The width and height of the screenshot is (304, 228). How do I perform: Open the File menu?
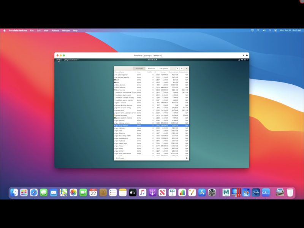coord(32,30)
